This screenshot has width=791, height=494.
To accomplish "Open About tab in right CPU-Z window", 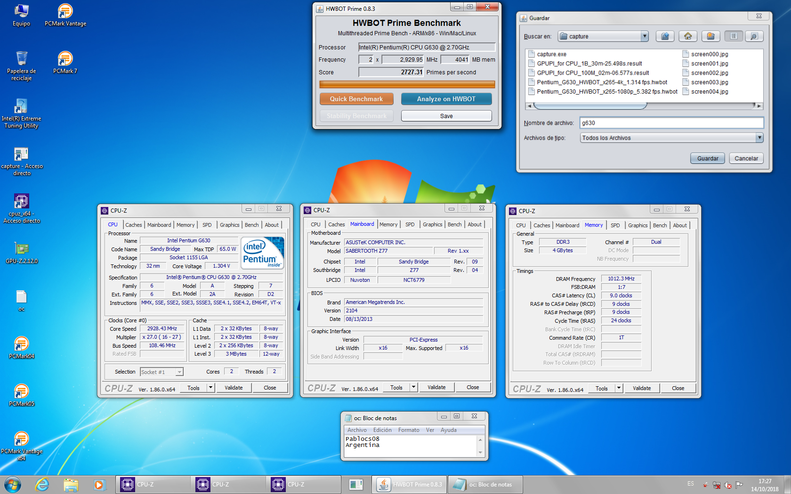I will coord(680,225).
